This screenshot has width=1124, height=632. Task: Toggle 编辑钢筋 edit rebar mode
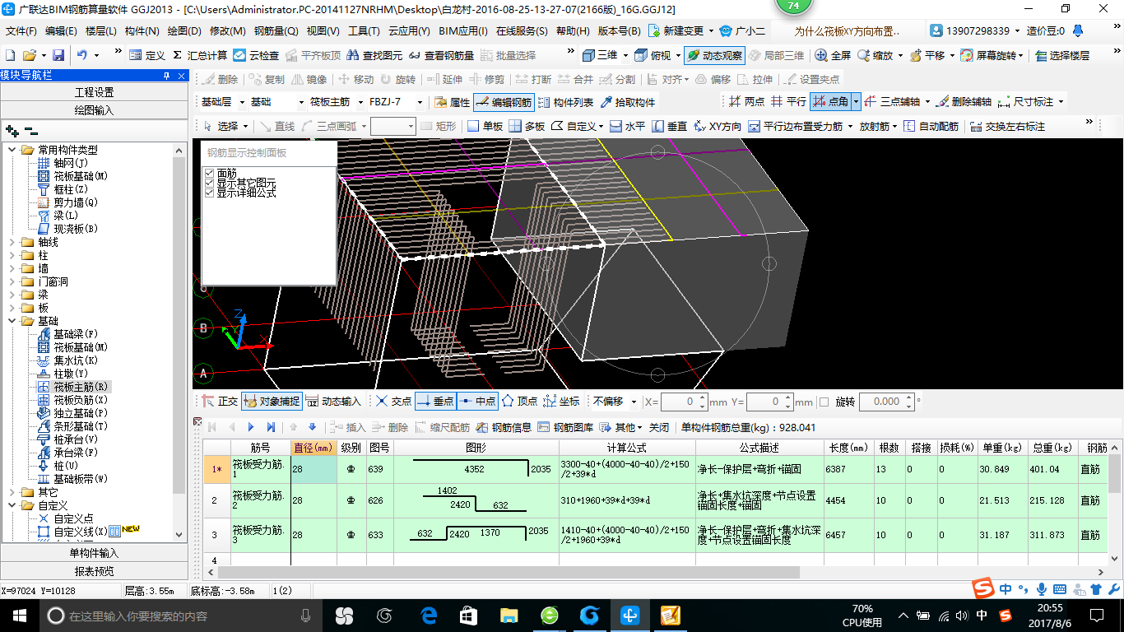(504, 102)
